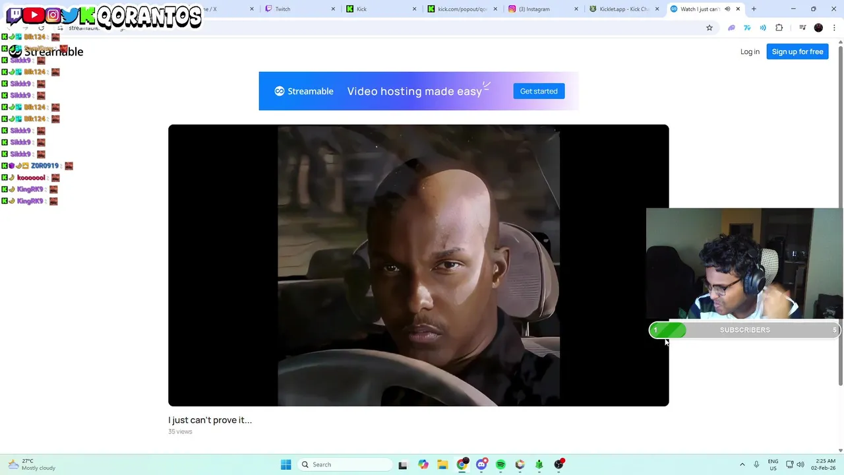Viewport: 844px width, 475px height.
Task: Open the media control icon in toolbar
Action: (x=802, y=28)
